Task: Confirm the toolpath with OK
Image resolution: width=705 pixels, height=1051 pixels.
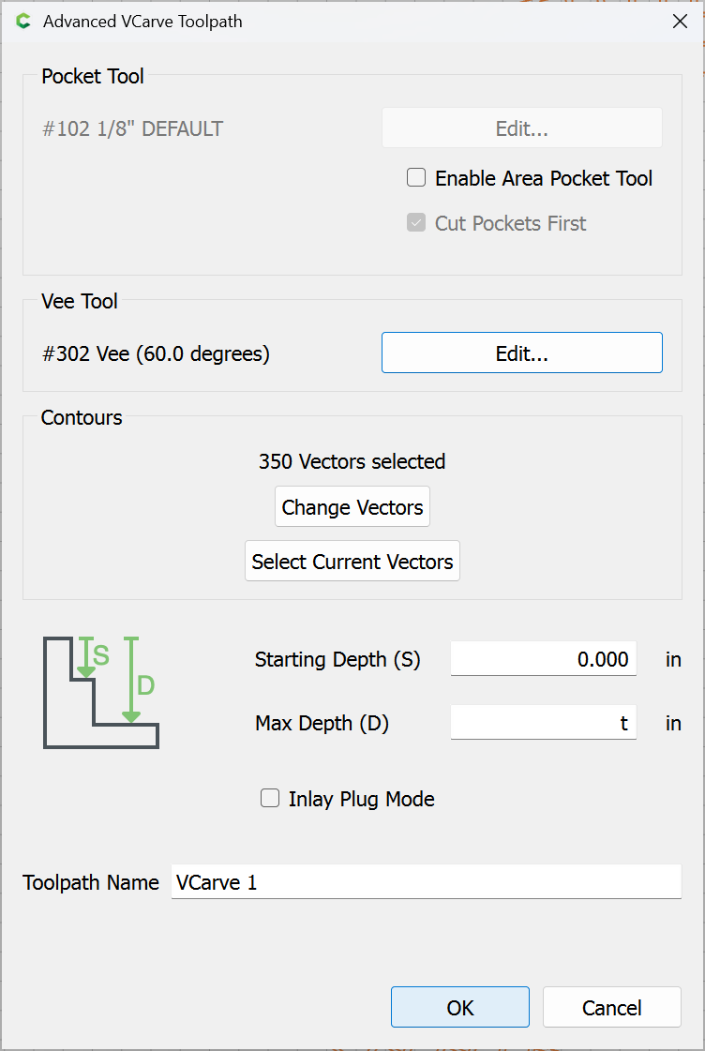Action: point(460,1007)
